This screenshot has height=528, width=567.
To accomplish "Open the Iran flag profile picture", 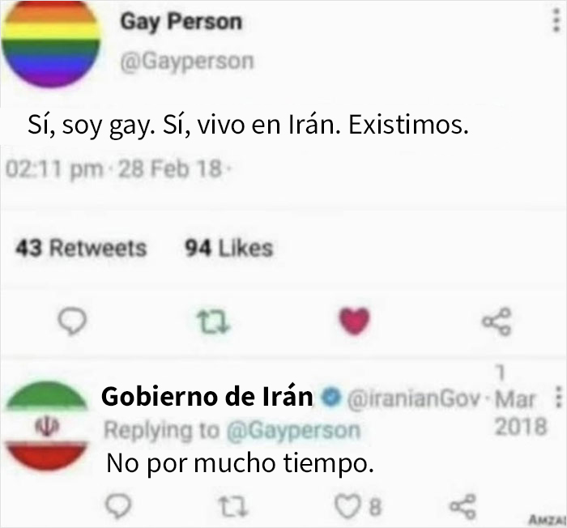I will pyautogui.click(x=47, y=426).
